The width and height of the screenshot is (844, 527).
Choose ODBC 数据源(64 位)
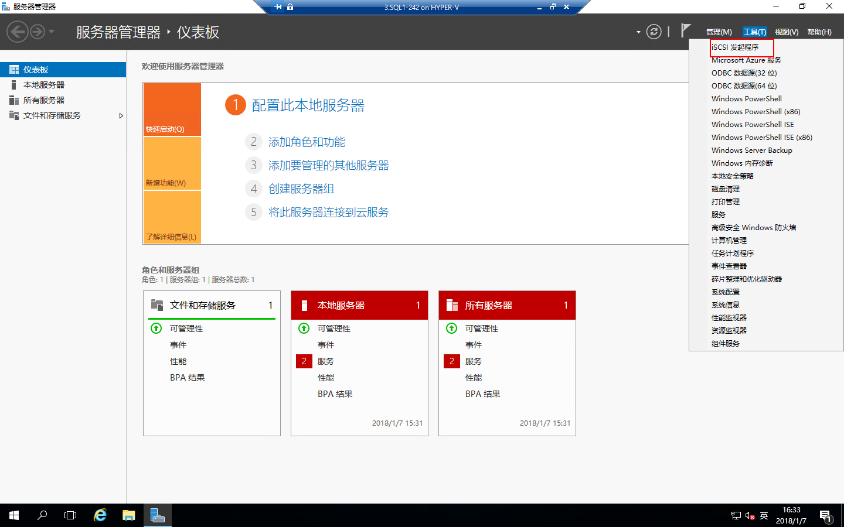coord(744,86)
